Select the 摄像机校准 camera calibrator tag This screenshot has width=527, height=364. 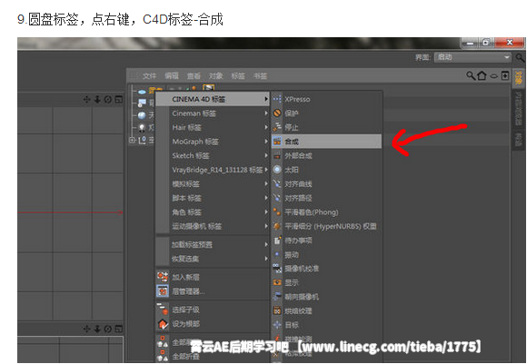326,269
